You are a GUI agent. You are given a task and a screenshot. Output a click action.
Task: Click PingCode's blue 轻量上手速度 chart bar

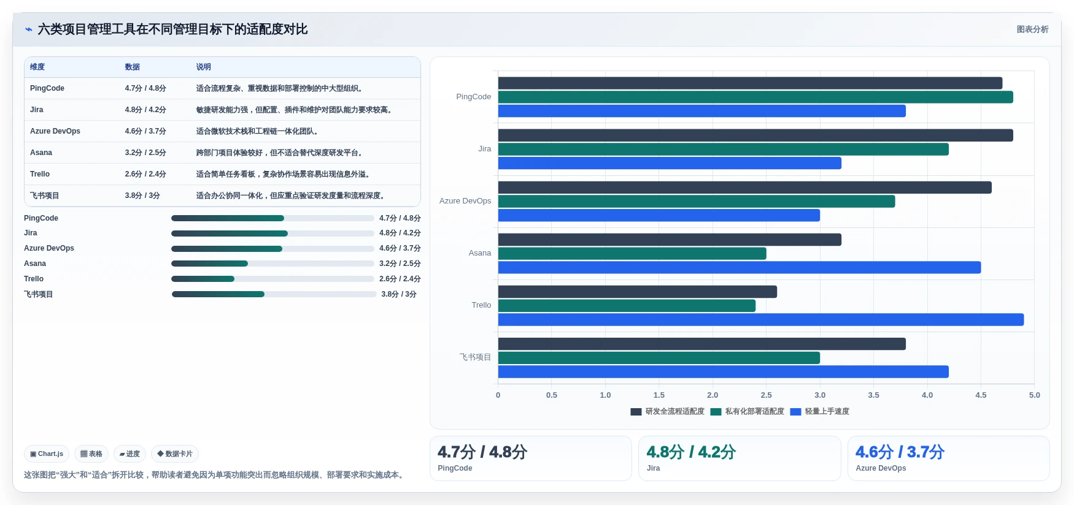[702, 111]
